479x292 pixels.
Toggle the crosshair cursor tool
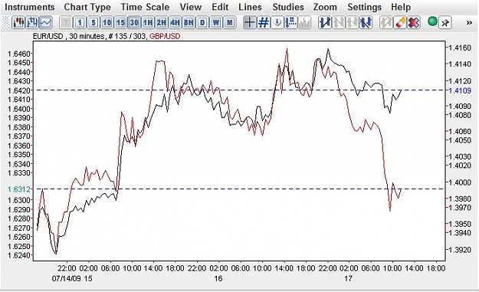[250, 22]
